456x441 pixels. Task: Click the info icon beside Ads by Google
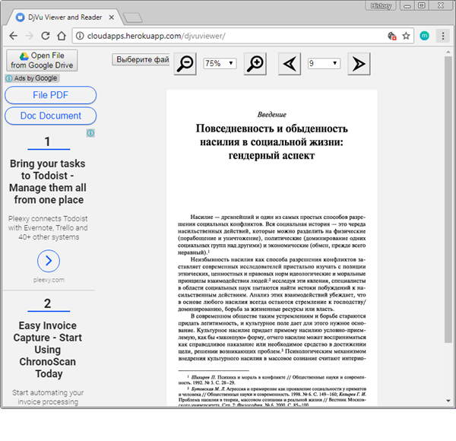(x=9, y=78)
